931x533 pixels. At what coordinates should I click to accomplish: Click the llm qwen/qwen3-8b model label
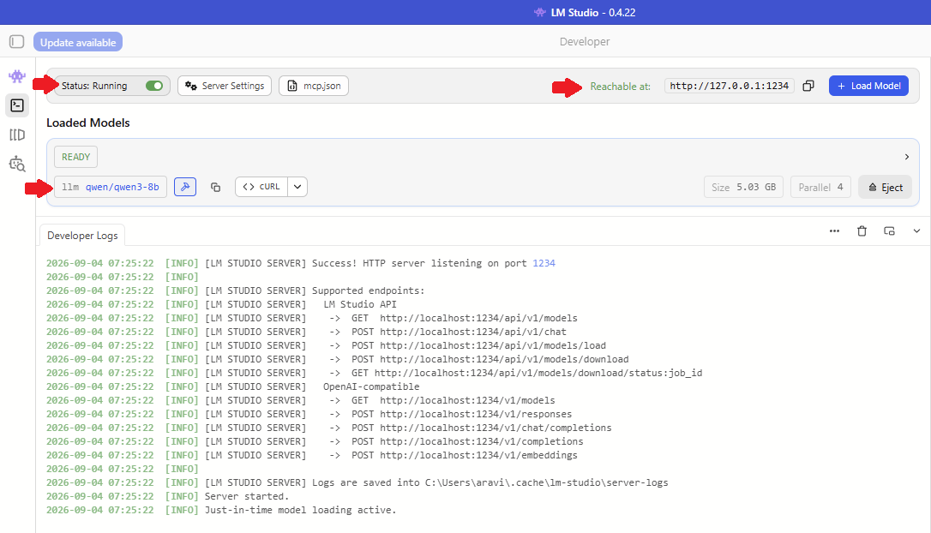[x=111, y=187]
